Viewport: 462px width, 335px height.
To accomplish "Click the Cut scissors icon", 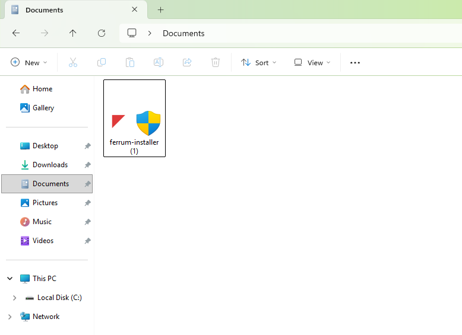I will click(73, 62).
